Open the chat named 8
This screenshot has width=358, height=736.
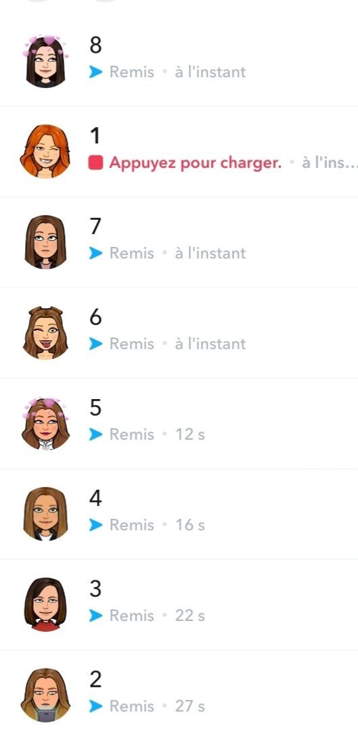coord(179,61)
